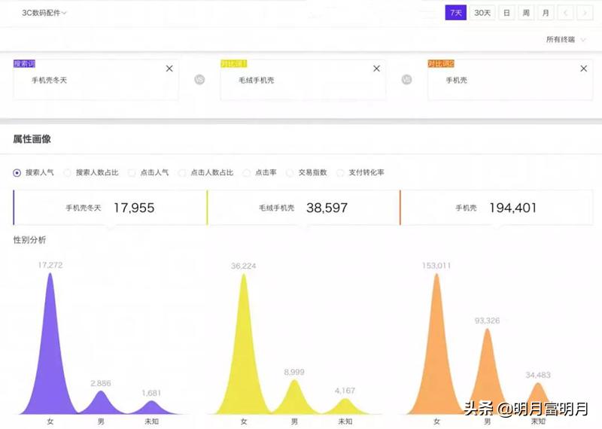The width and height of the screenshot is (602, 429).
Task: Select the 点击人数占比 radio button
Action: point(182,173)
